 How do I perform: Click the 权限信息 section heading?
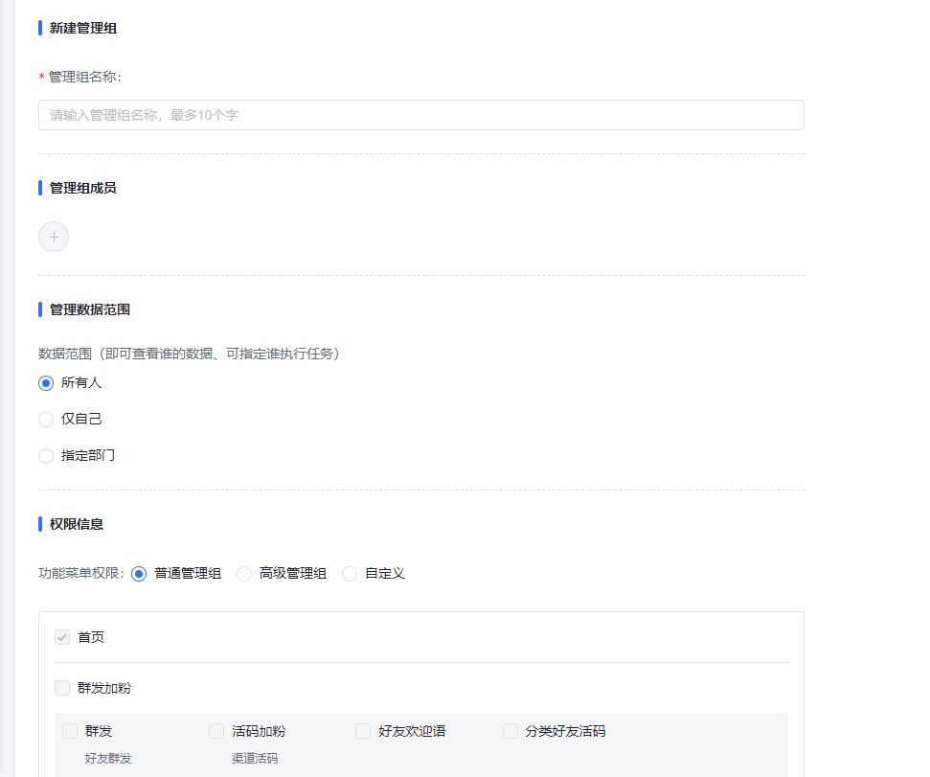coord(77,524)
